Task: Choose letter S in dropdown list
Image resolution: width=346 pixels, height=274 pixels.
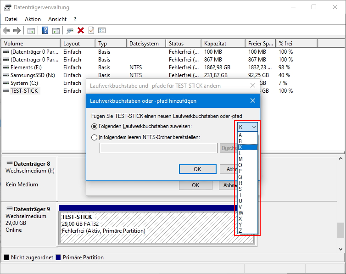Action: point(247,189)
